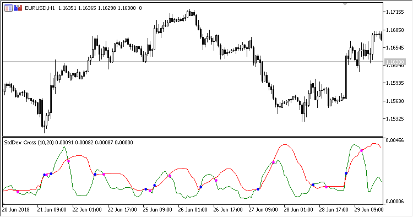
Task: Click price scale value 1.15325
Action: tap(395, 119)
